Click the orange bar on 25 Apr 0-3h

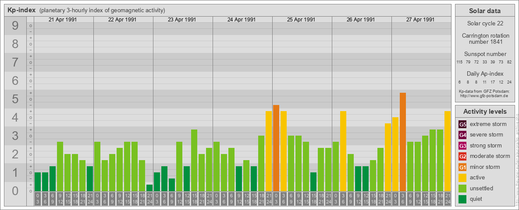pyautogui.click(x=276, y=148)
